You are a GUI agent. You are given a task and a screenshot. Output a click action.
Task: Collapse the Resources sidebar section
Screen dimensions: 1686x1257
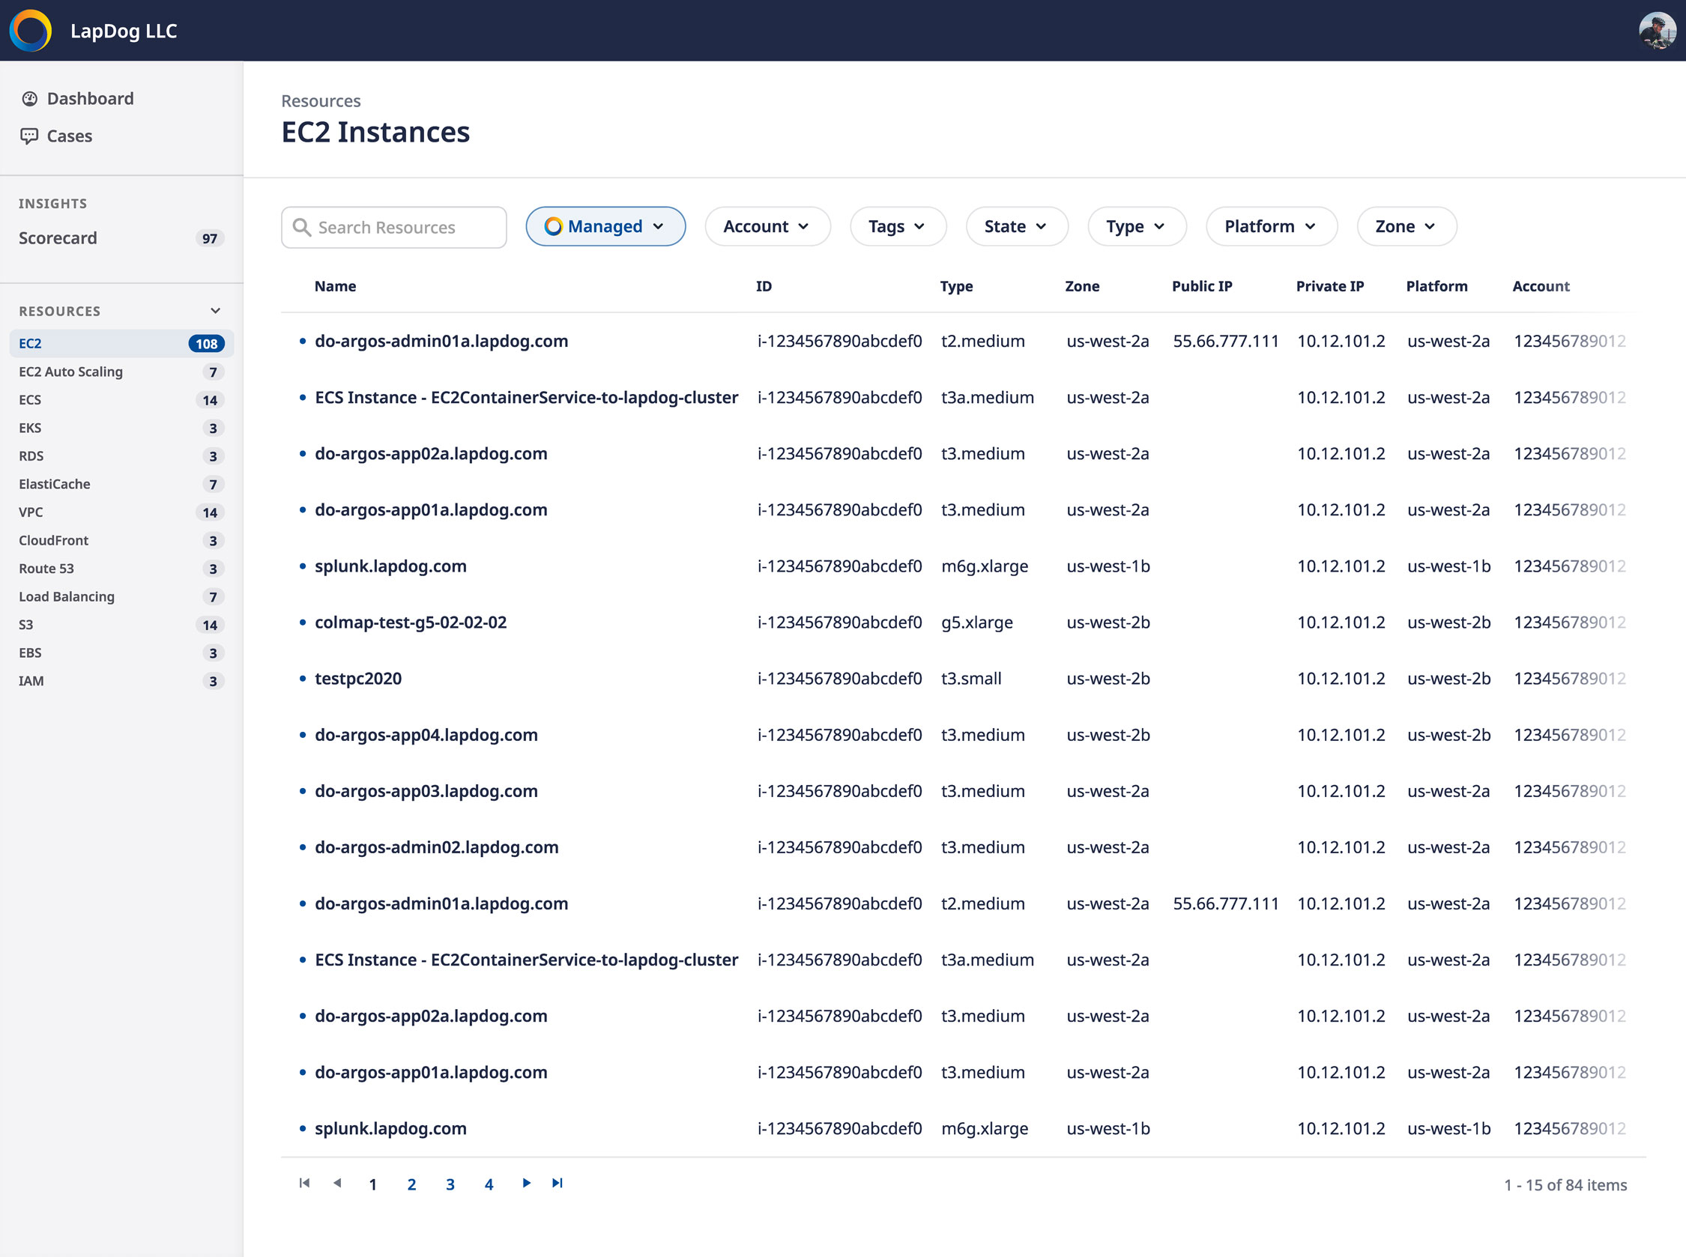click(215, 311)
